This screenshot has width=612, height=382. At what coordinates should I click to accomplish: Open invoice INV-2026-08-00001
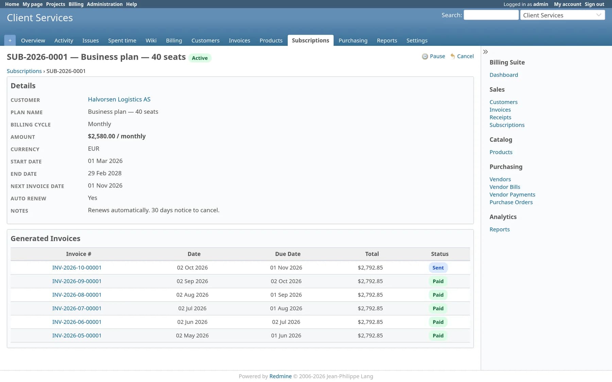(77, 295)
